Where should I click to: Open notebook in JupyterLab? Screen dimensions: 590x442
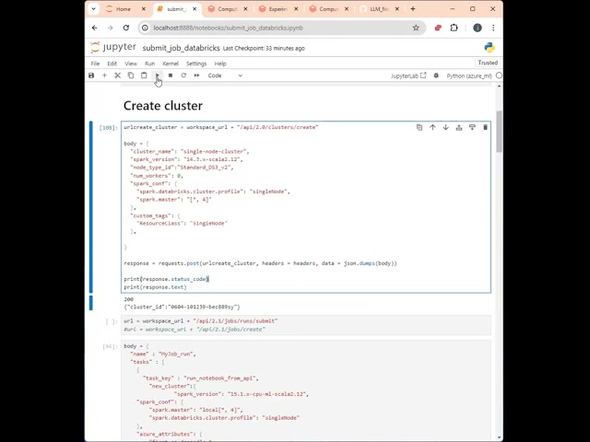pyautogui.click(x=408, y=76)
